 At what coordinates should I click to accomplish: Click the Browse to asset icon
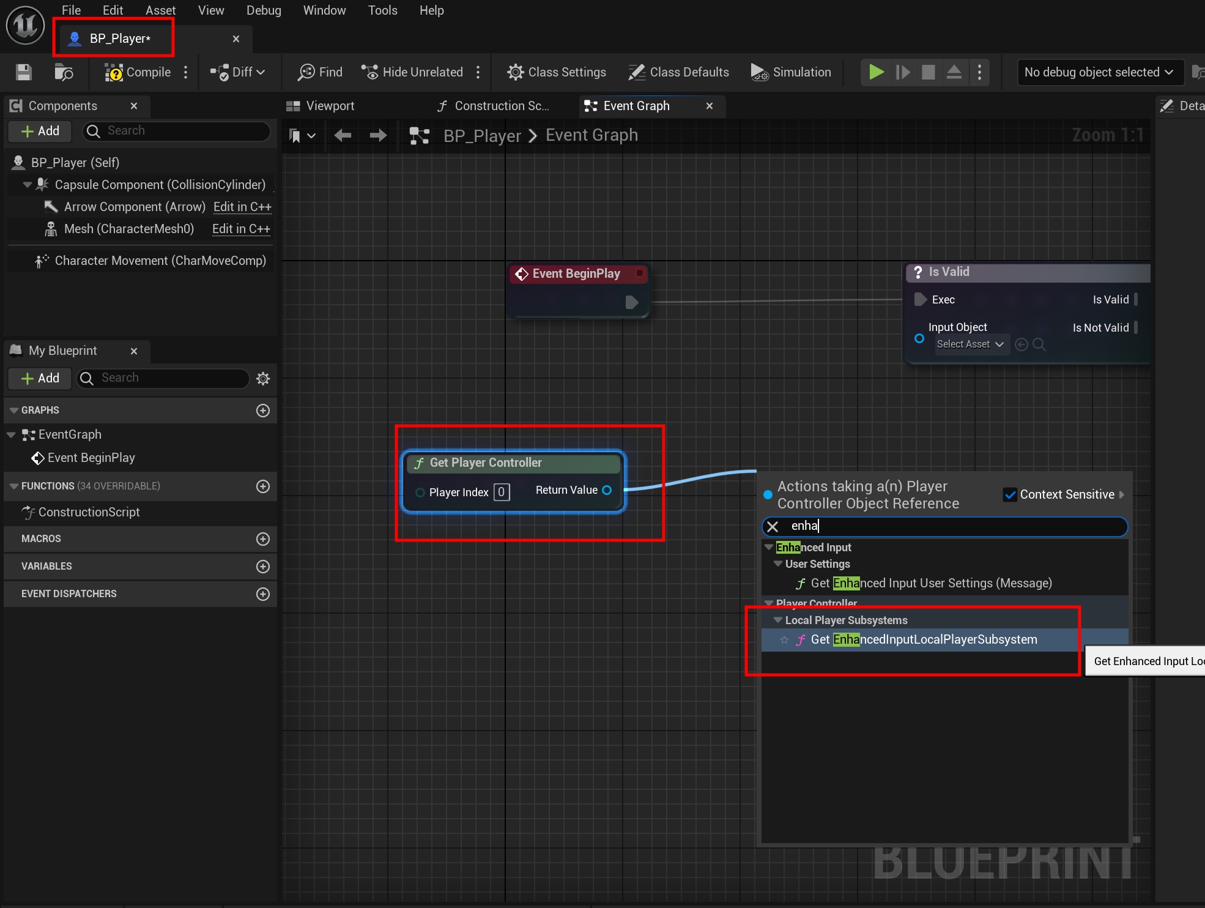(x=64, y=72)
